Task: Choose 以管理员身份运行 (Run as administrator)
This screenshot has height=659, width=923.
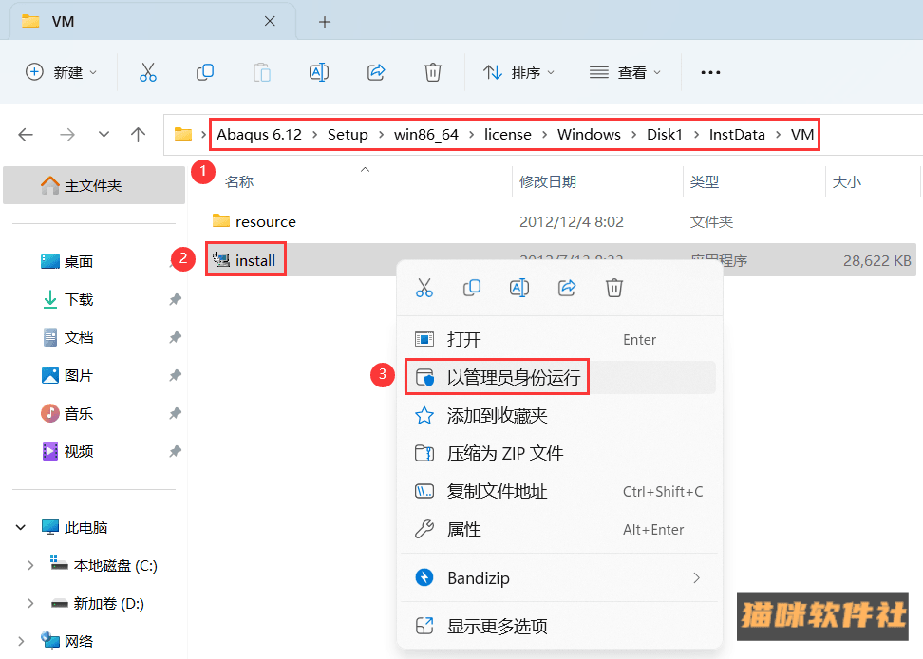Action: [x=560, y=377]
